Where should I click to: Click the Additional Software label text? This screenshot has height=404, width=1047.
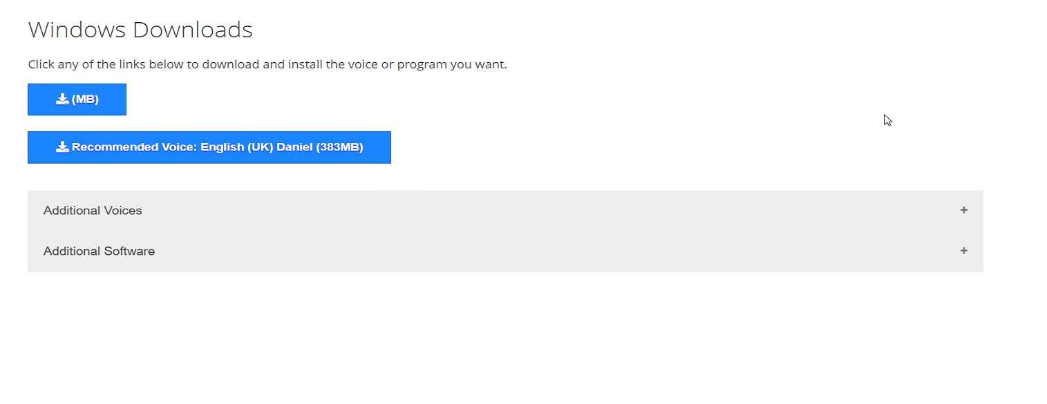99,251
